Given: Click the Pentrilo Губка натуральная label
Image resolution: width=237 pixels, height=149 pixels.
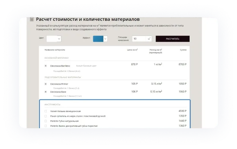Looking at the screenshot, I should pyautogui.click(x=64, y=121).
